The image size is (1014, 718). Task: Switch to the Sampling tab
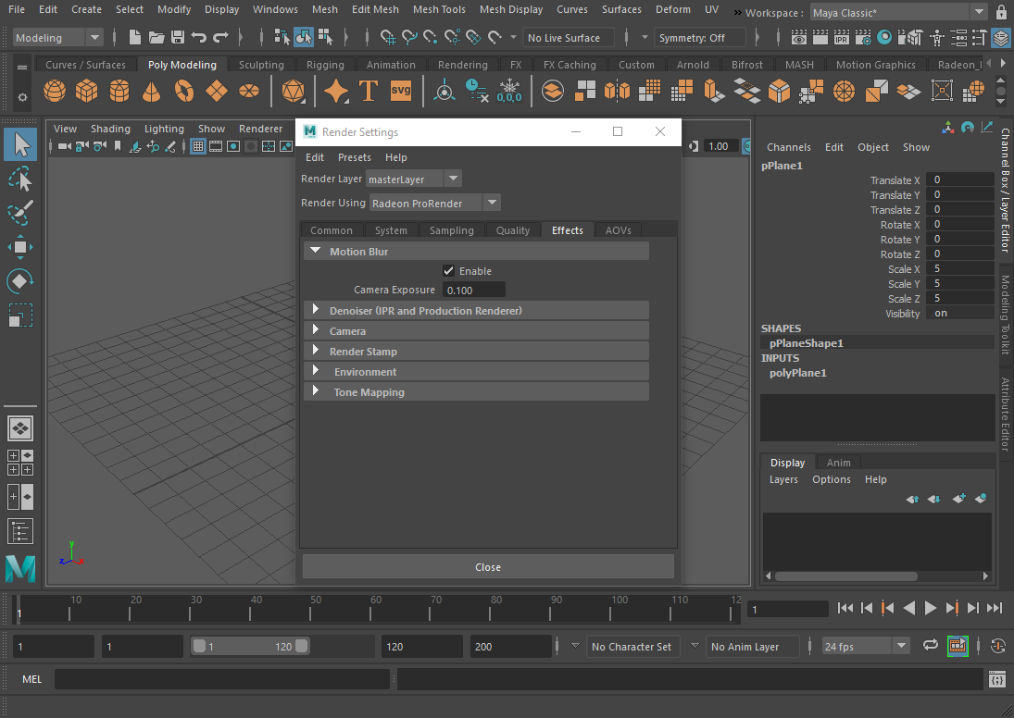tap(451, 230)
